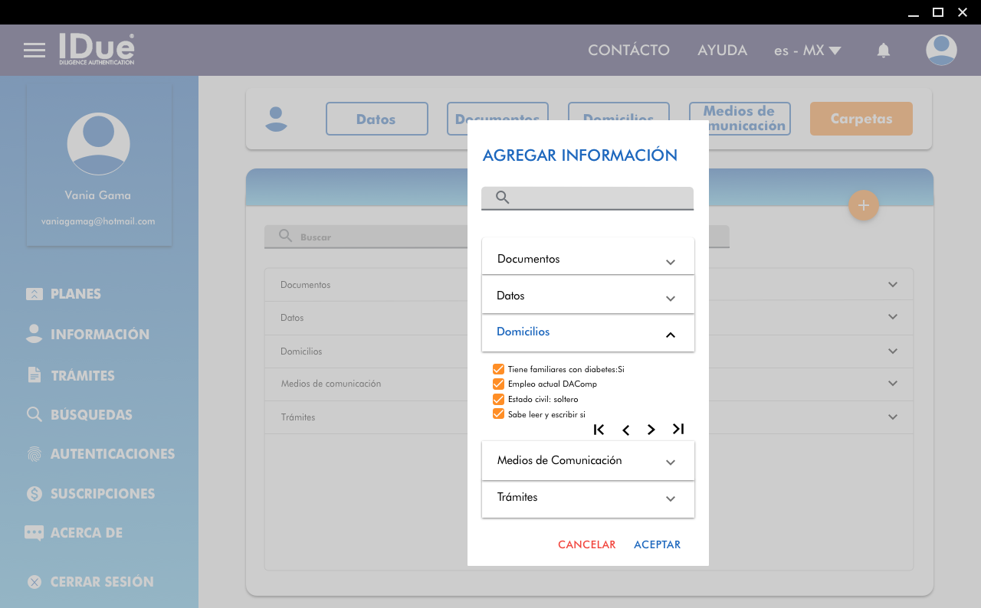Uncheck Tiene familiares con diabetes checkbox

coord(498,369)
